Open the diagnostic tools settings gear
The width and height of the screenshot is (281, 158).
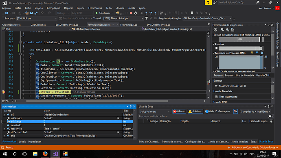215,30
